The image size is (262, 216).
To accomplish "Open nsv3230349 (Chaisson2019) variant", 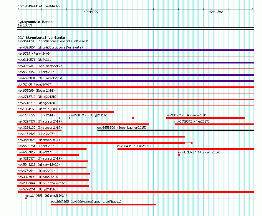I will [x=40, y=66].
